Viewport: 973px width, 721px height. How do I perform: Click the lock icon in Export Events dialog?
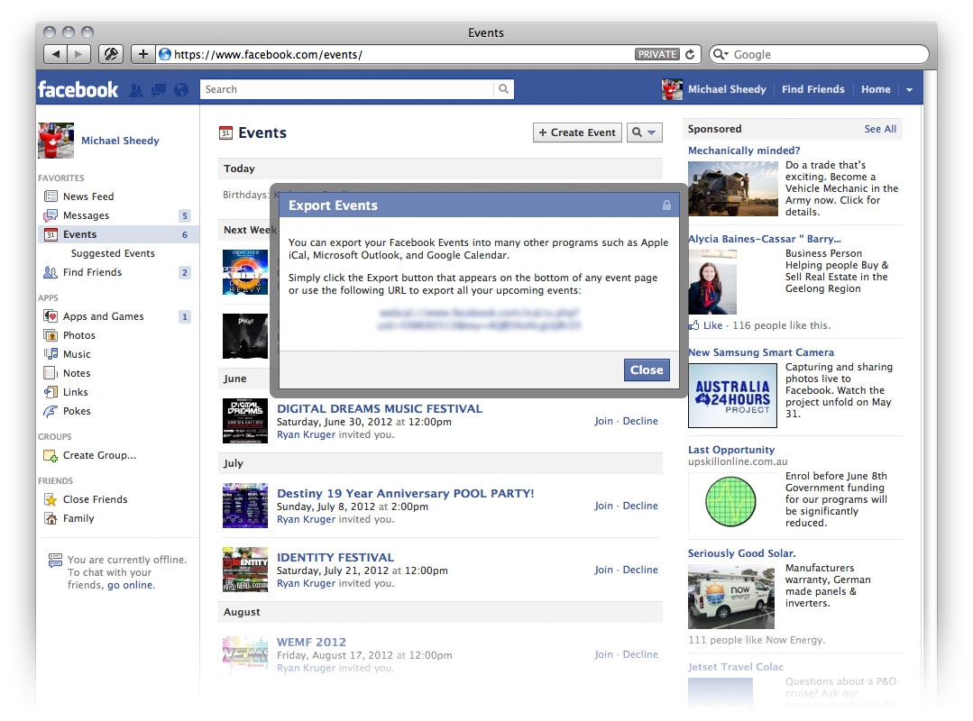click(666, 205)
